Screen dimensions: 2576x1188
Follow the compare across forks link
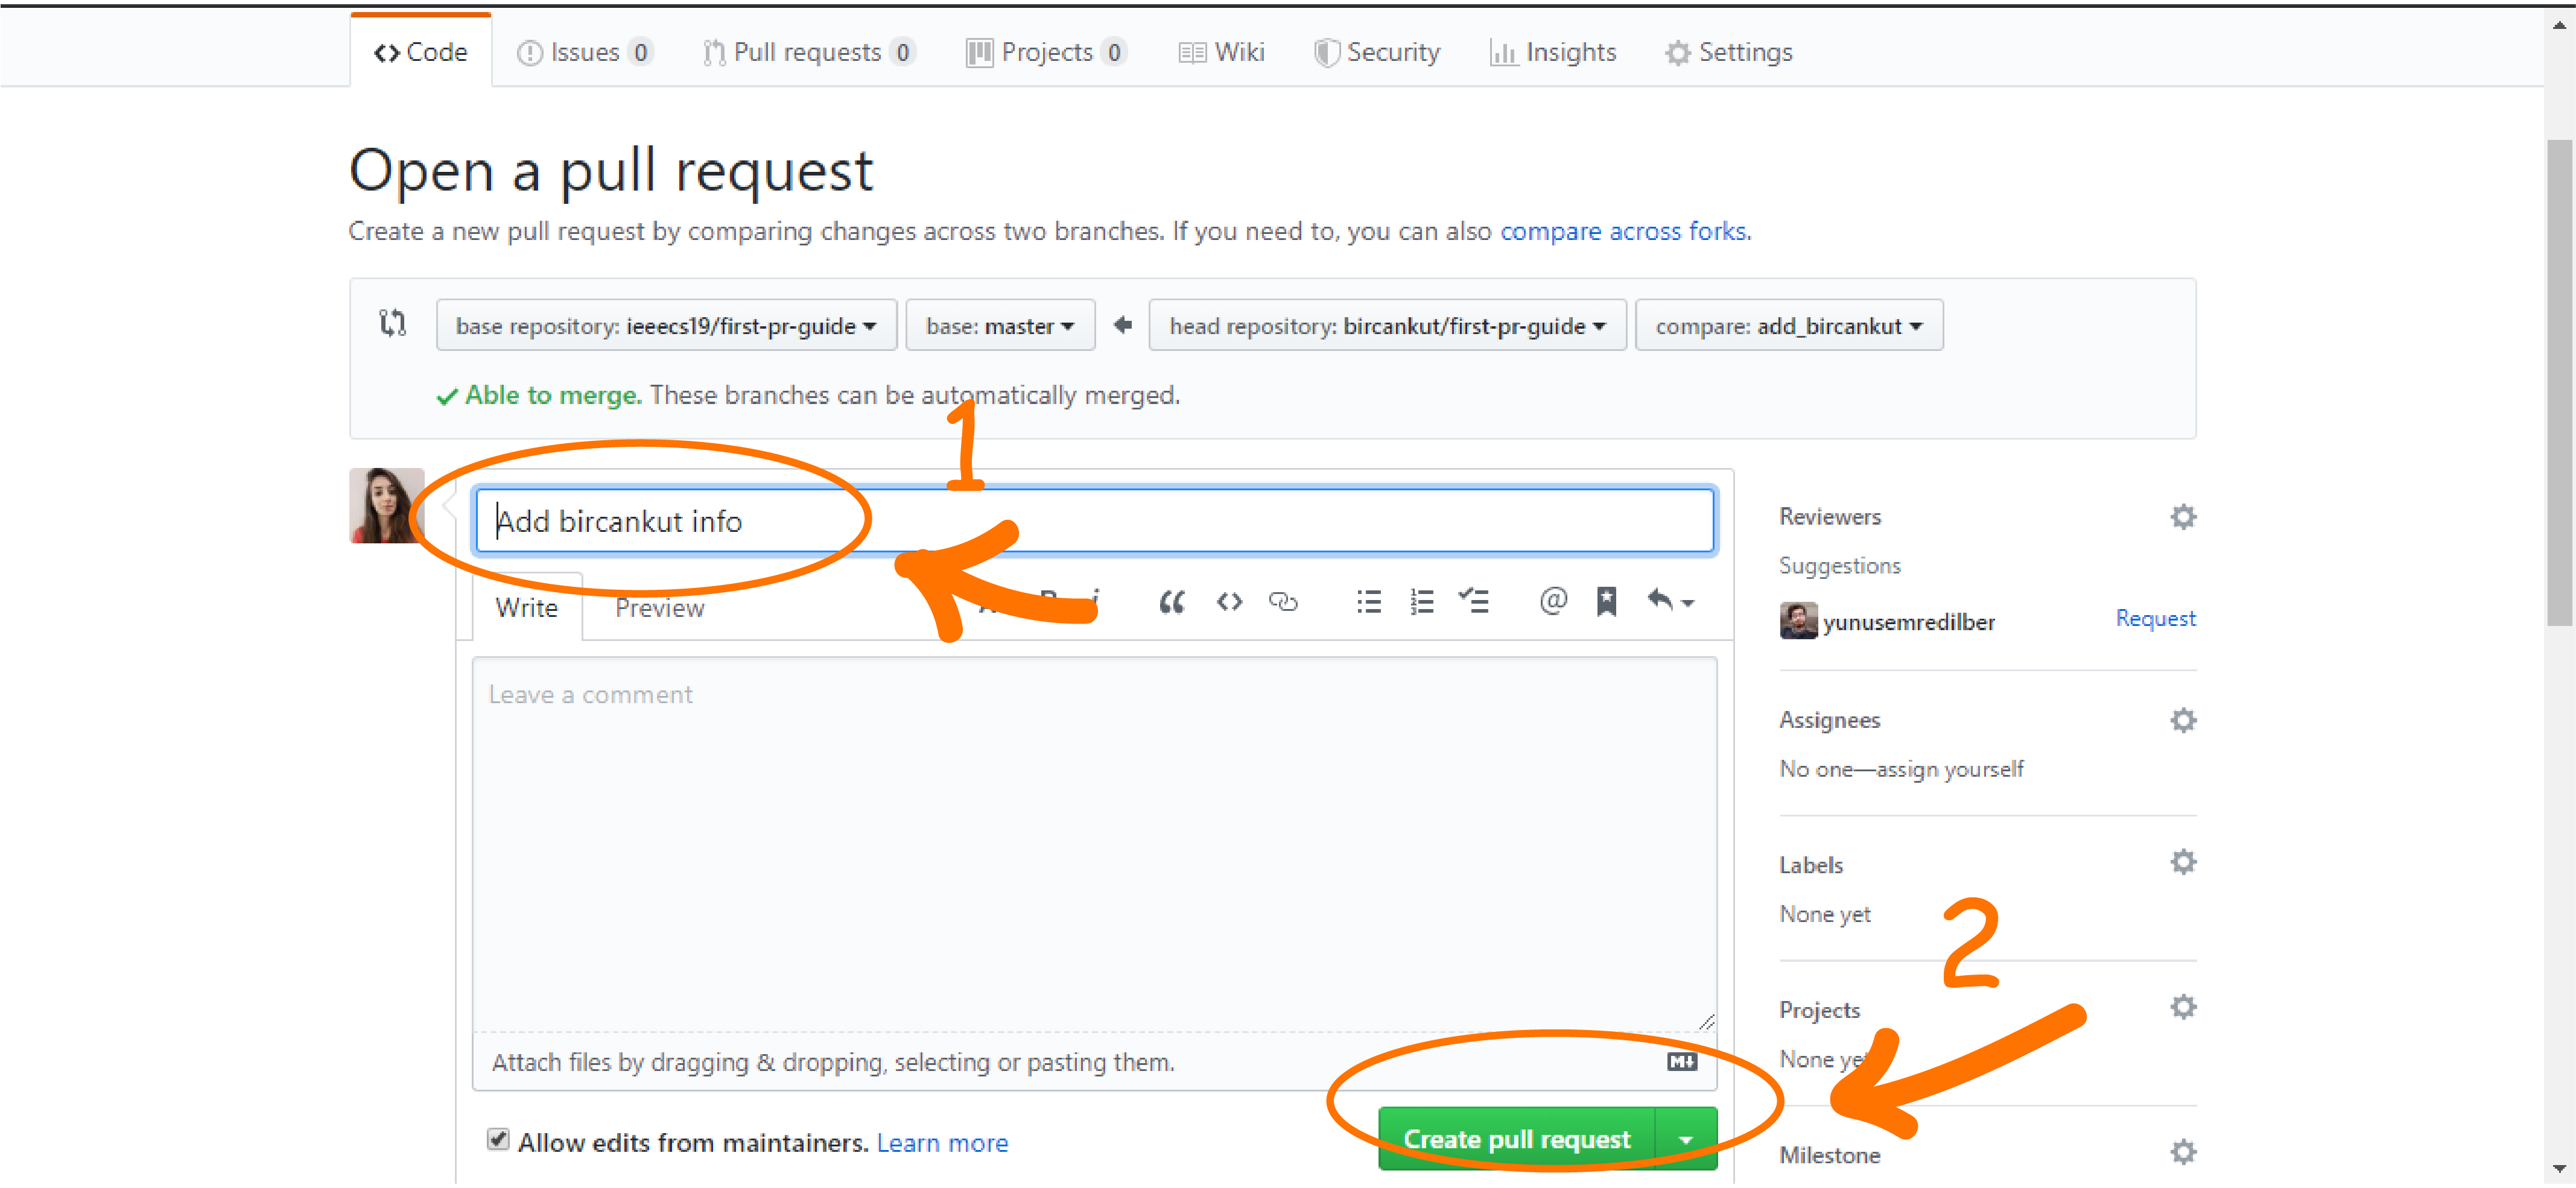tap(1624, 232)
